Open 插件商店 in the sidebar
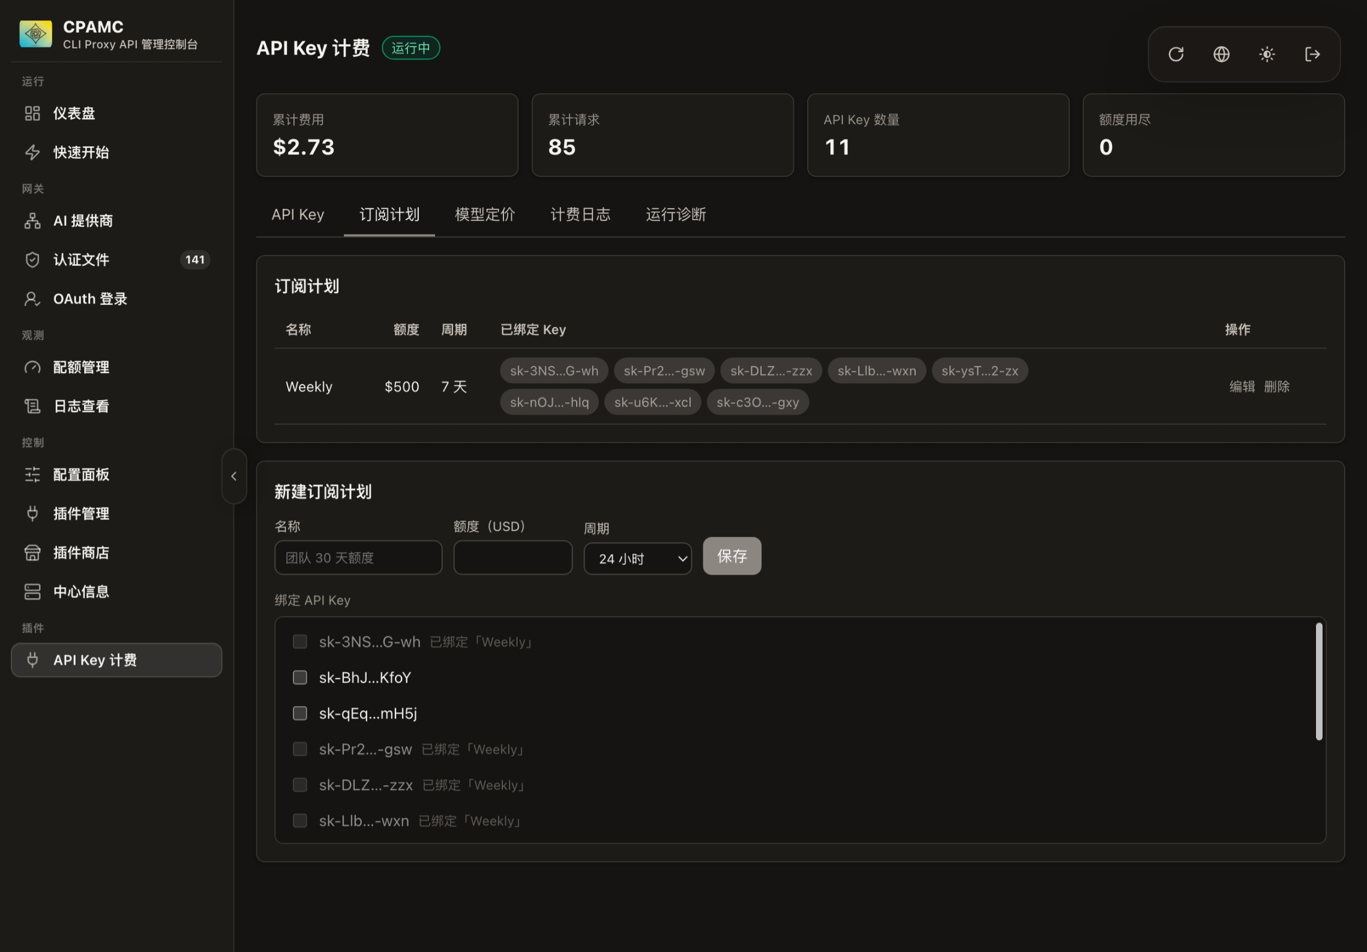 (x=116, y=552)
